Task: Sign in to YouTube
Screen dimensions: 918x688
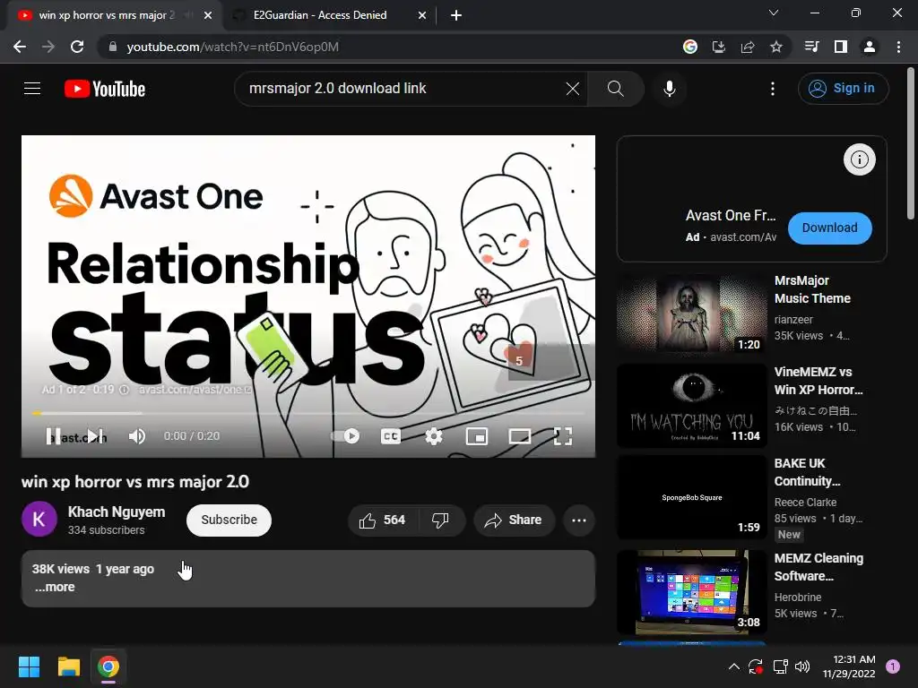Action: coord(843,89)
